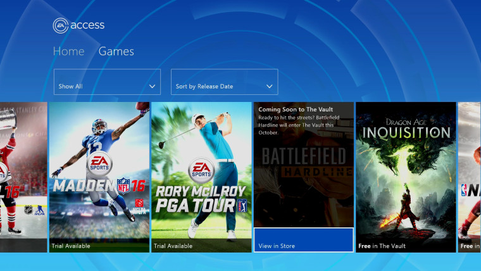The image size is (481, 271).
Task: Click the Coming Soon to The Vault heading
Action: [x=296, y=110]
